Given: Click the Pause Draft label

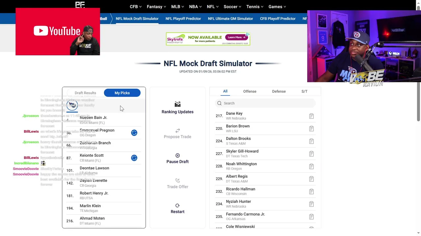Looking at the screenshot, I should click(x=178, y=162).
